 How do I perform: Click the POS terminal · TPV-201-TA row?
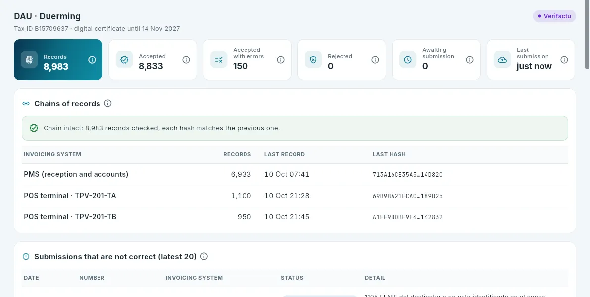(x=295, y=196)
